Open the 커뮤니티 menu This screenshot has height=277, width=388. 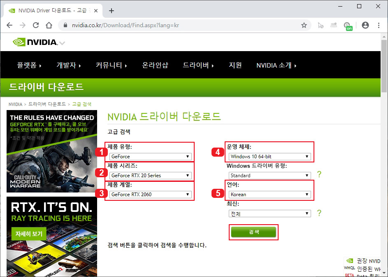pos(112,65)
